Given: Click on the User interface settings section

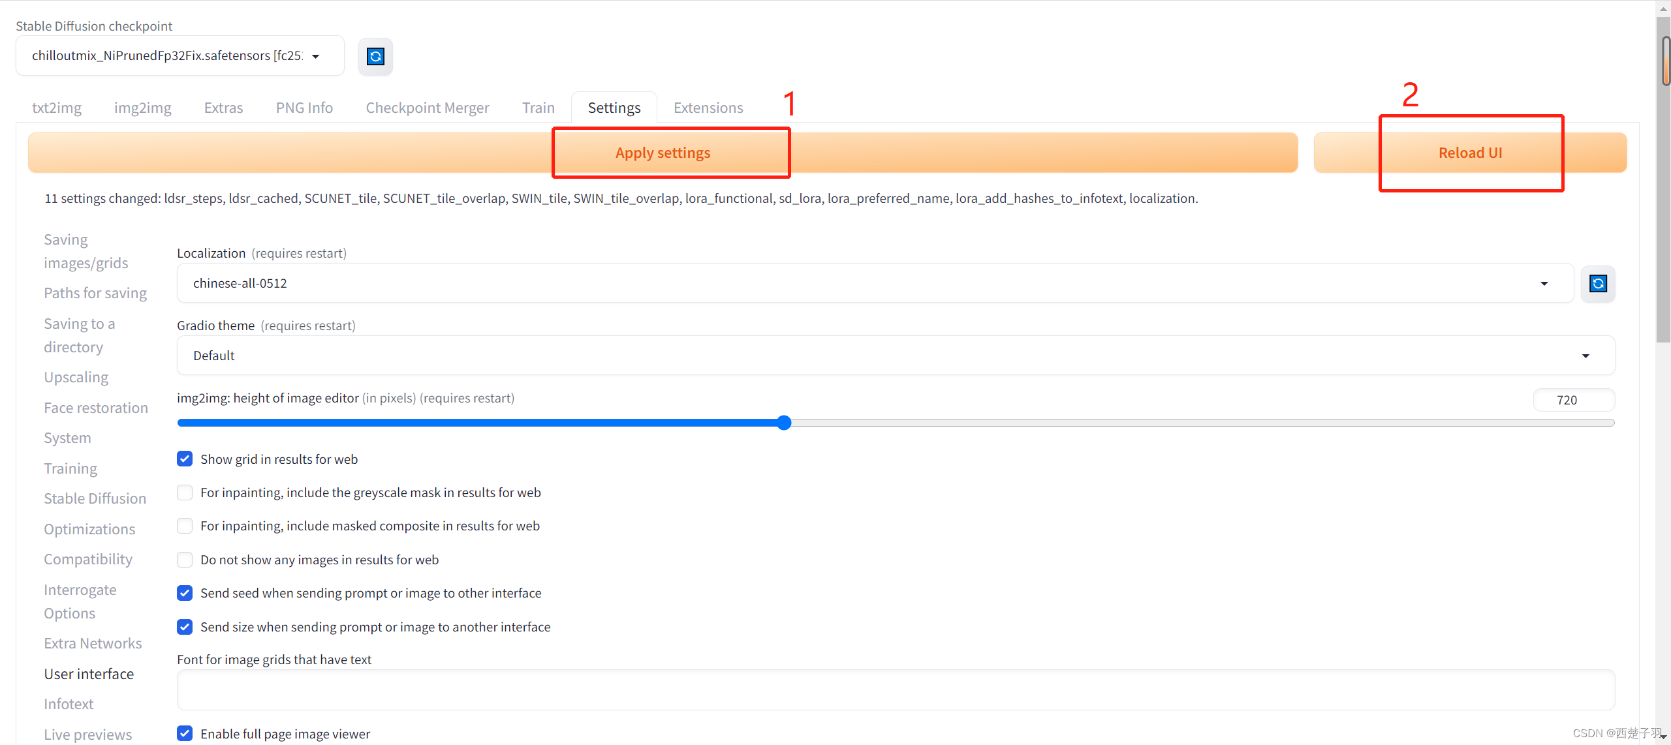Looking at the screenshot, I should [x=87, y=673].
